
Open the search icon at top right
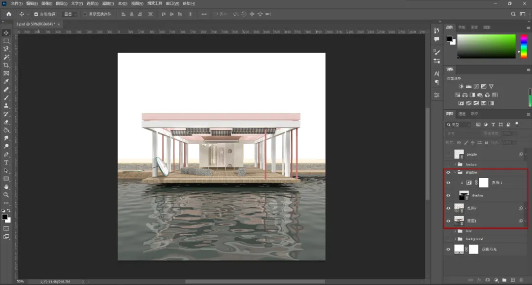click(513, 14)
